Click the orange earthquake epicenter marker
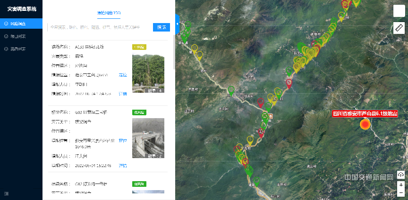Screen dimensions: 408x200 coord(365,124)
